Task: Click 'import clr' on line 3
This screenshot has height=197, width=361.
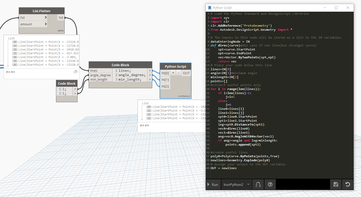Action: pos(220,22)
